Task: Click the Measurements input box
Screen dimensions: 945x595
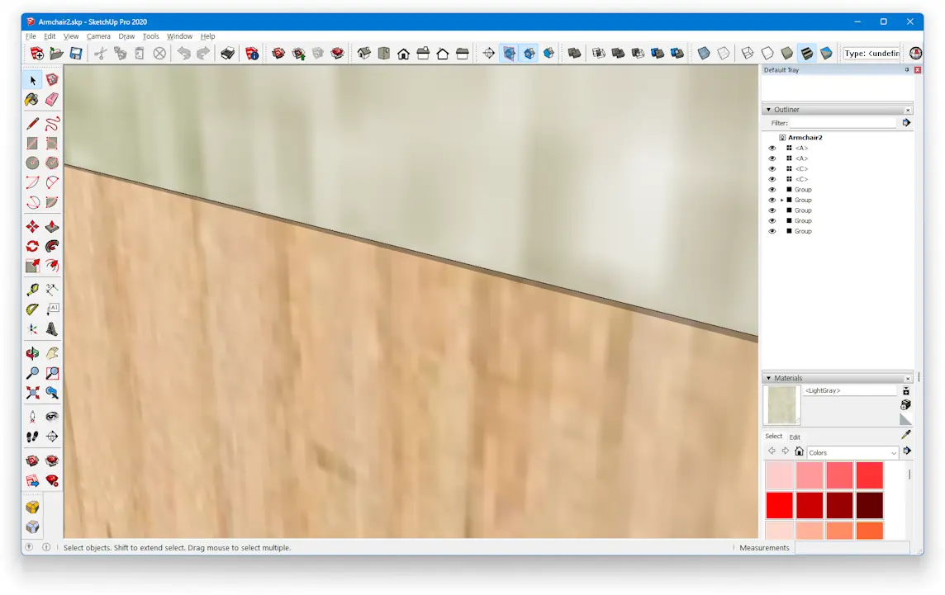Action: (852, 547)
